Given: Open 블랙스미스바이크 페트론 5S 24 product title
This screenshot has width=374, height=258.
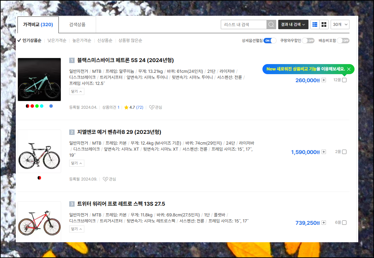Looking at the screenshot, I should click(x=125, y=60).
